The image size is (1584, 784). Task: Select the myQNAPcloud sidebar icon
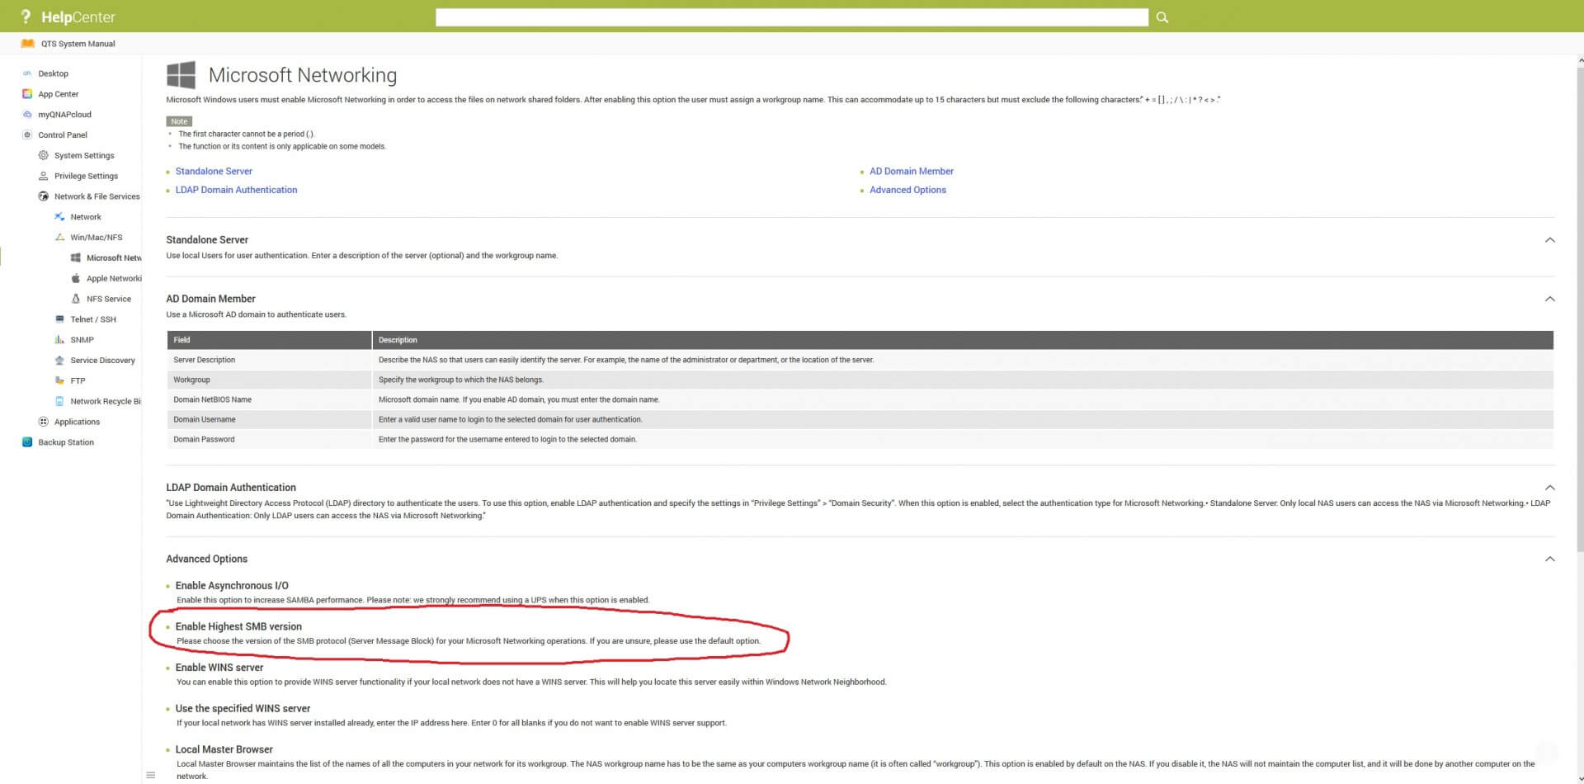coord(27,115)
